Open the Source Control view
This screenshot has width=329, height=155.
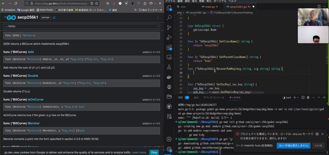169,28
